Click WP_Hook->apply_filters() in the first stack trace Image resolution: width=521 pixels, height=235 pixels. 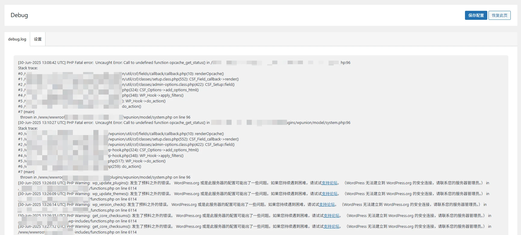[161, 95]
